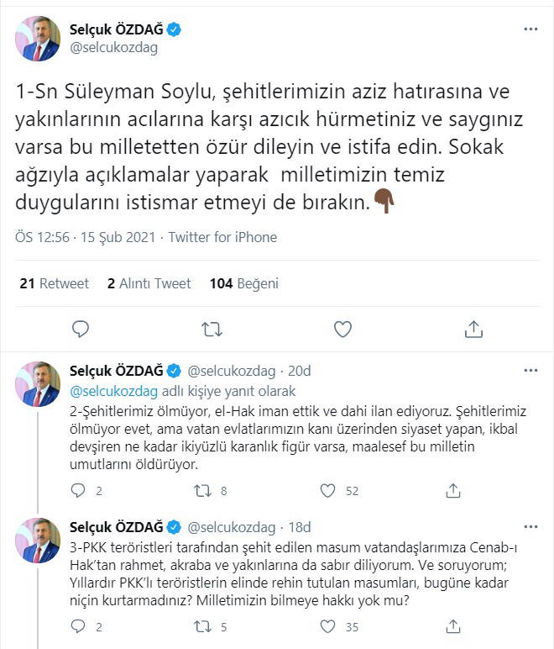Retweet the reply with 5 retweets
Image resolution: width=554 pixels, height=649 pixels.
(203, 626)
